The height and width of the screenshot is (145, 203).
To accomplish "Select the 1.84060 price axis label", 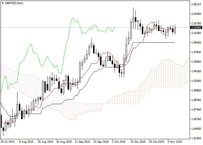I will (196, 129).
